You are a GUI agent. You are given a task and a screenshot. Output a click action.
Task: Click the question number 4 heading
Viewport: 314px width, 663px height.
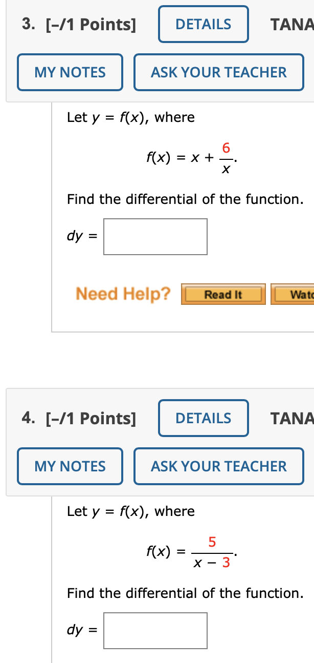(27, 418)
